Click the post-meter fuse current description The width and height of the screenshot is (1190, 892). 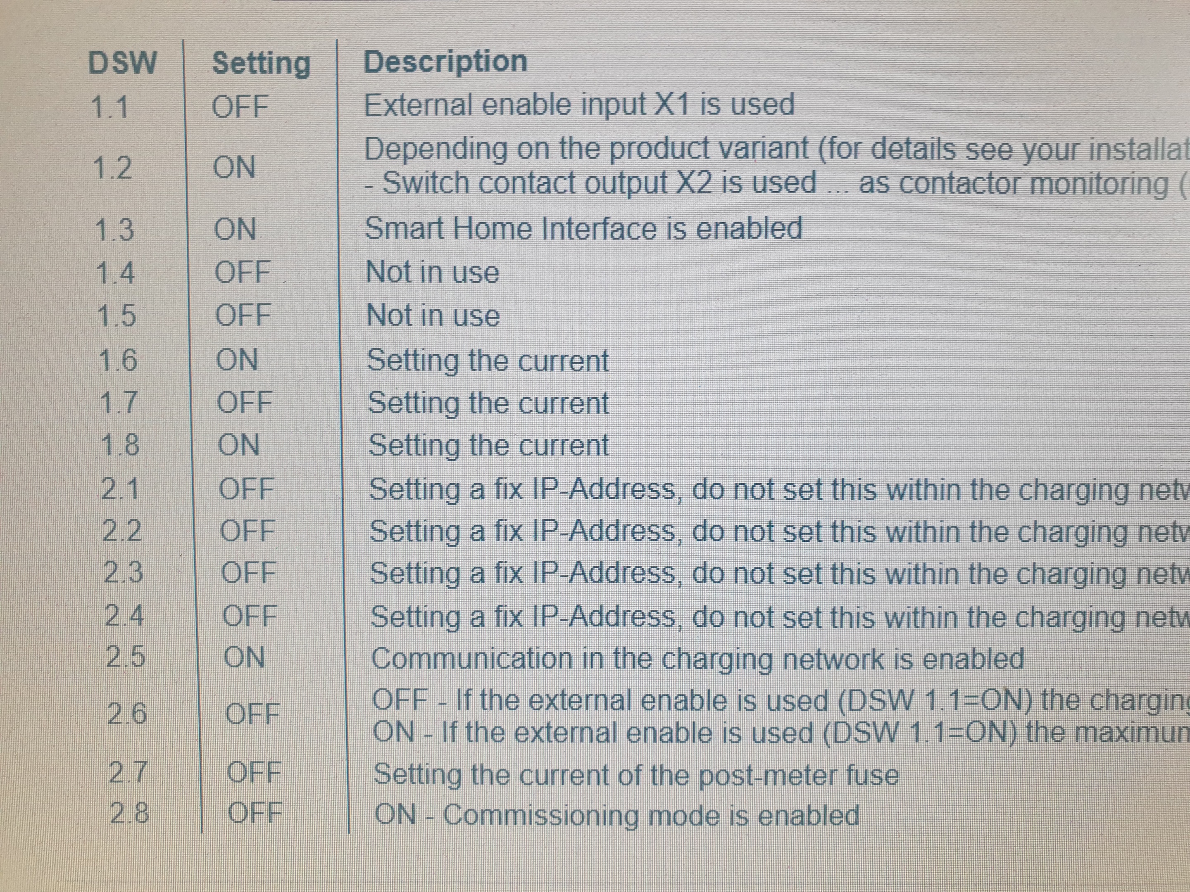636,775
